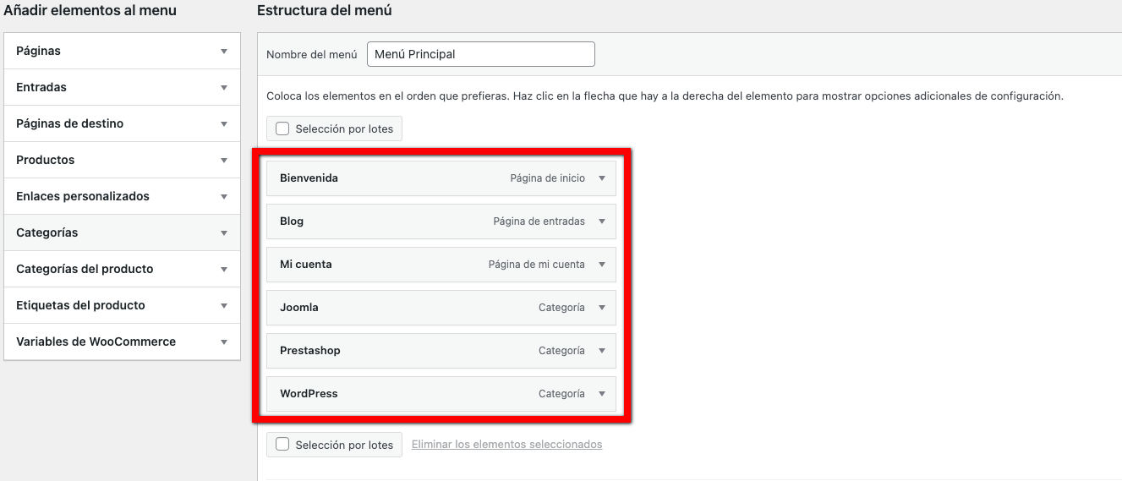Image resolution: width=1122 pixels, height=481 pixels.
Task: Open options arrow for Prestashop item
Action: tap(602, 351)
